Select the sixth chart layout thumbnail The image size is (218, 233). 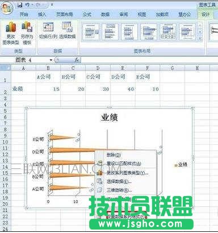[187, 32]
